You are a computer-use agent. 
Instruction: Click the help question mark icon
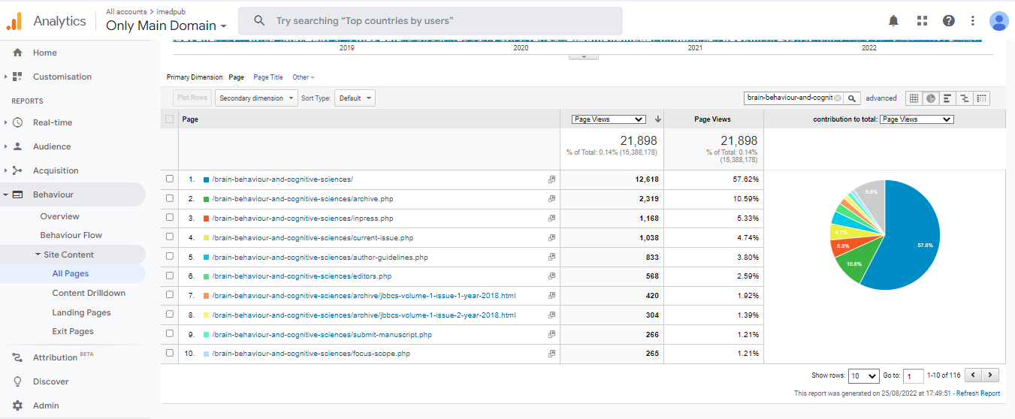tap(949, 21)
